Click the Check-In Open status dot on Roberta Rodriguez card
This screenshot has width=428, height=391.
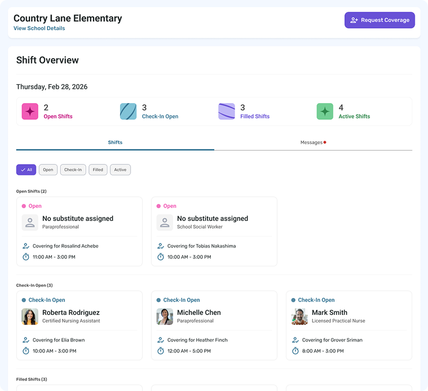(x=24, y=300)
